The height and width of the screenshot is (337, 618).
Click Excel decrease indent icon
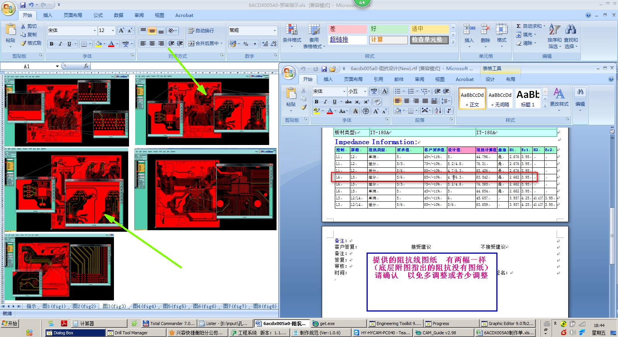(x=171, y=44)
